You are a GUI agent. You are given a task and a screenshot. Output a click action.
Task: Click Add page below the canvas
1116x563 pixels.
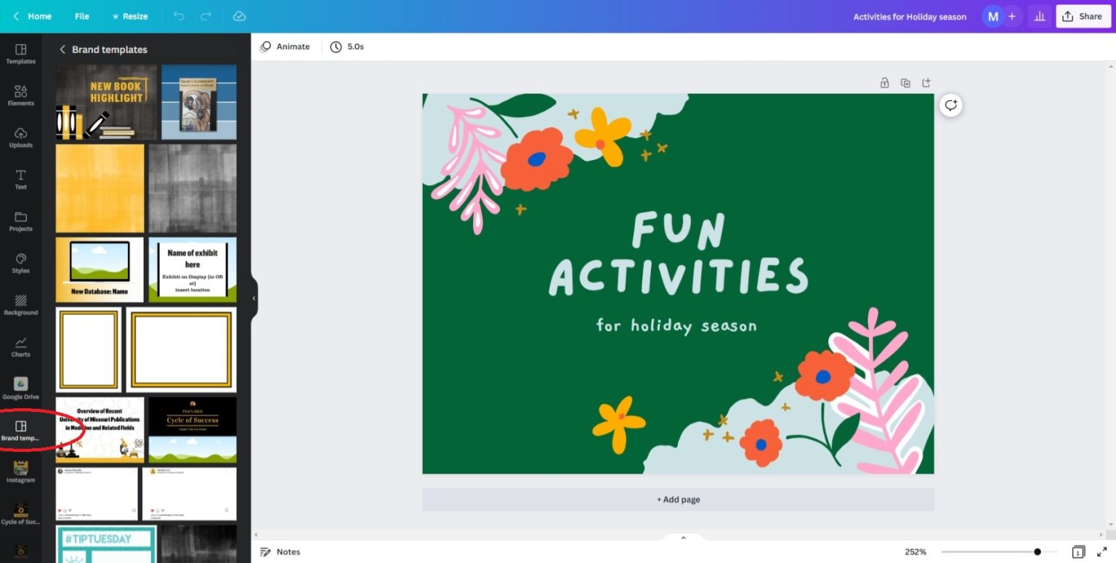[678, 500]
